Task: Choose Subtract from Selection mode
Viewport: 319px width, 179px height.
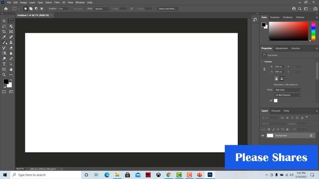Action: 36,9
